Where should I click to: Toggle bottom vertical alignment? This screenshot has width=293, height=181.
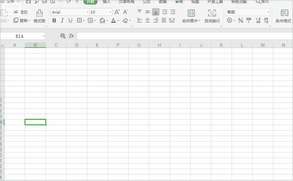156,12
